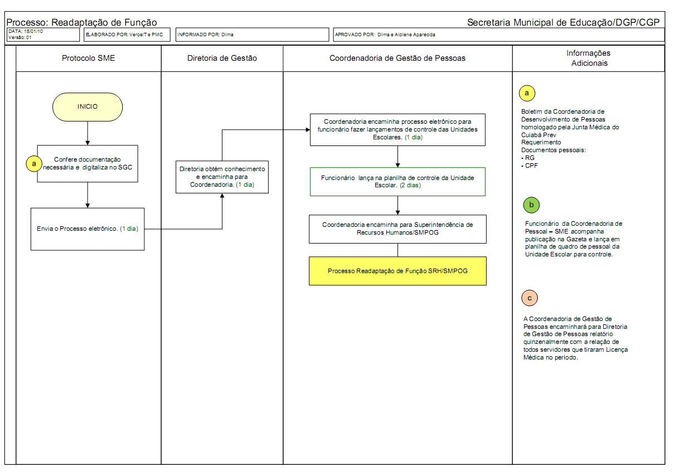Select the green 'b' circle marker
Image resolution: width=674 pixels, height=476 pixels.
(x=531, y=205)
